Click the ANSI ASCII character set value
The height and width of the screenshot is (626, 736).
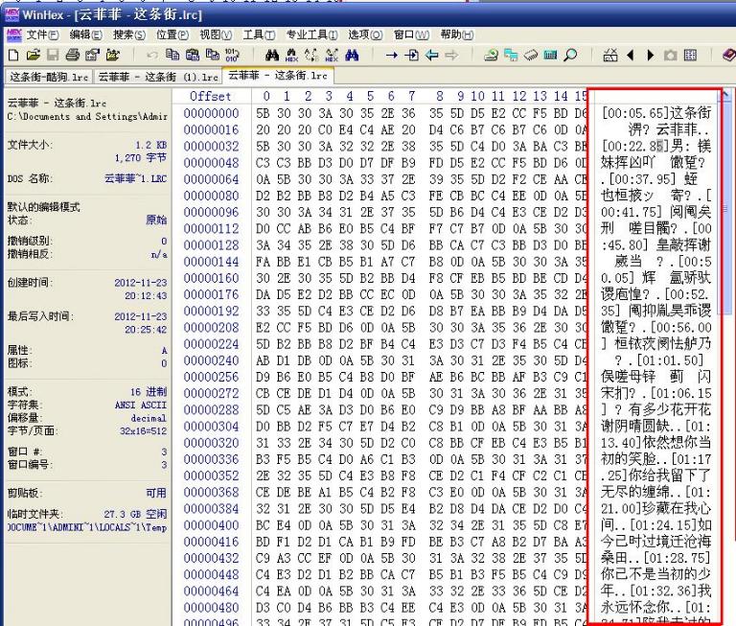pos(141,405)
